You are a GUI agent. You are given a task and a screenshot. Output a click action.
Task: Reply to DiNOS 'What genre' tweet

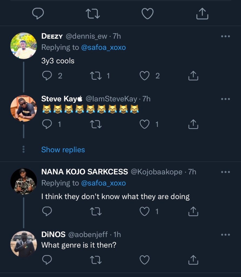[47, 260]
